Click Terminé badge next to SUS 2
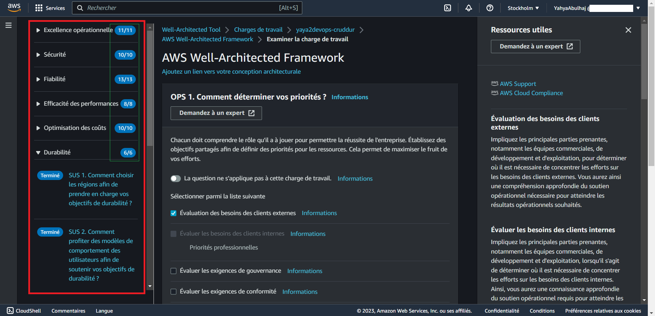655x316 pixels. (50, 232)
